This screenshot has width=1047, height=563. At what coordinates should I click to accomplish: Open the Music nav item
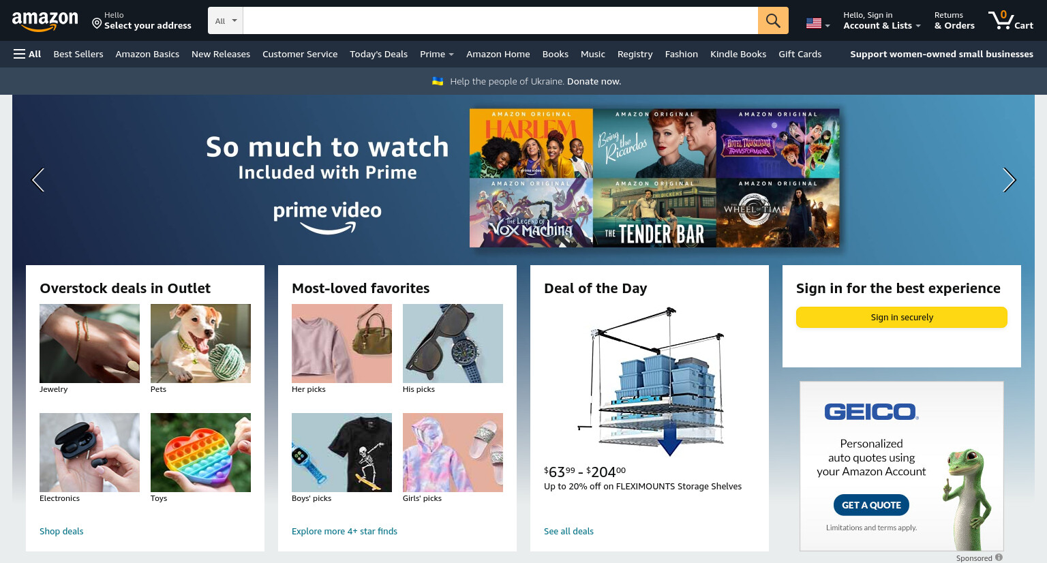(593, 54)
